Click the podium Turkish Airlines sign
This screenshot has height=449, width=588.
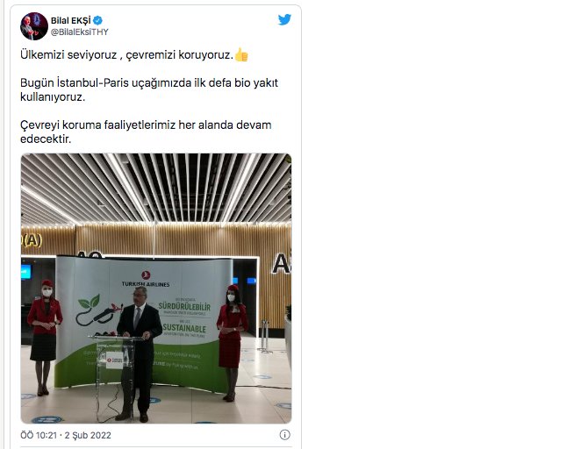(x=114, y=360)
